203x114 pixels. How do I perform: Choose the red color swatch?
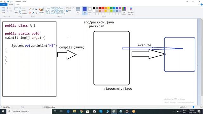click(103, 8)
